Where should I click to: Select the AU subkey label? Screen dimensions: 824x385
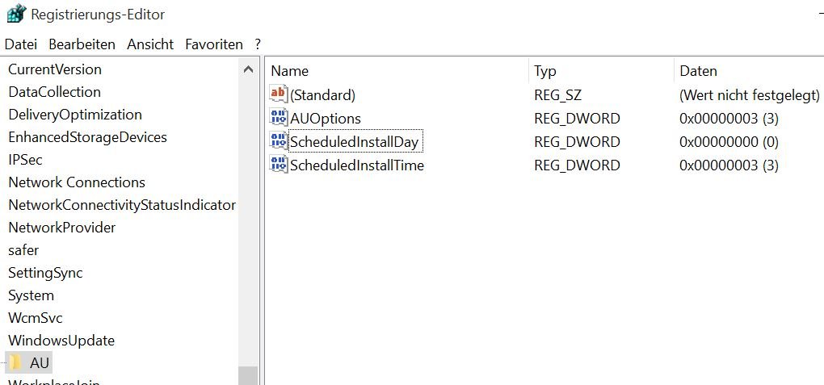(x=40, y=362)
